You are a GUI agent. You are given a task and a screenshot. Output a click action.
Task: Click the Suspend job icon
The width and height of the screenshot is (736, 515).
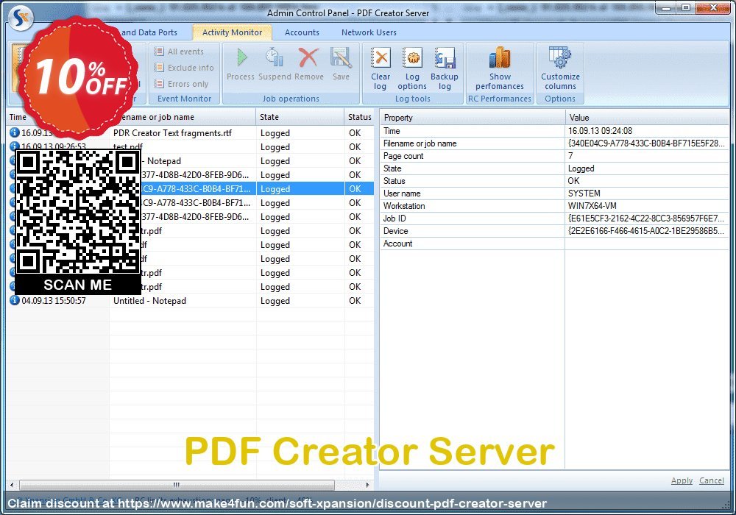click(274, 57)
